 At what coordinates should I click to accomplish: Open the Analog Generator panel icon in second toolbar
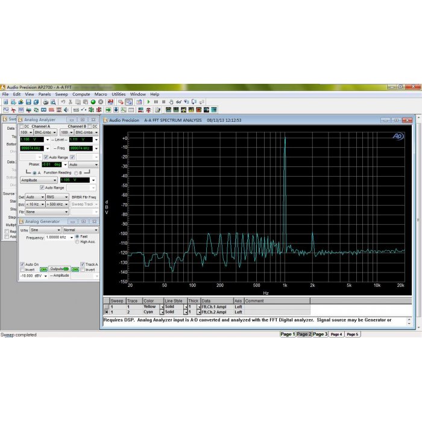pos(6,110)
